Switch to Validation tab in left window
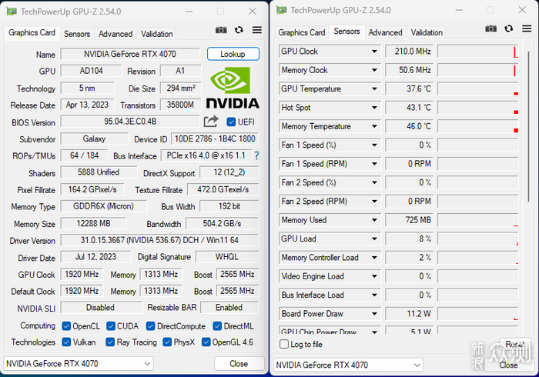Viewport: 539px width, 377px height. pos(157,34)
